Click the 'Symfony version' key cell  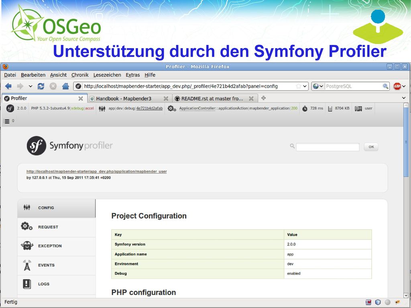click(197, 244)
